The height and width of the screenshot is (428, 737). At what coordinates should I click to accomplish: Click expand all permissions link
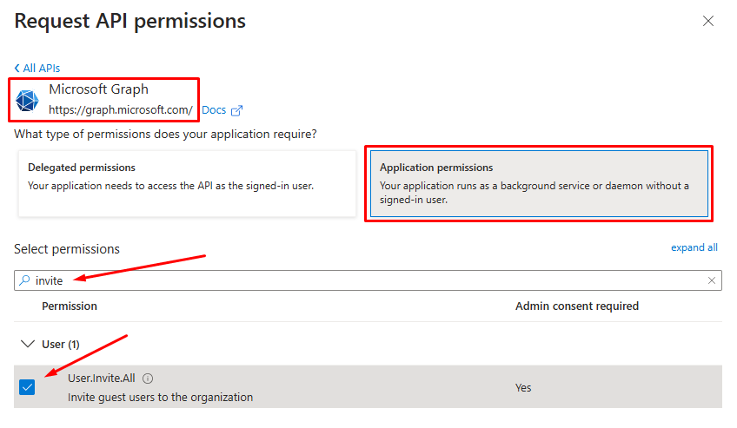694,247
